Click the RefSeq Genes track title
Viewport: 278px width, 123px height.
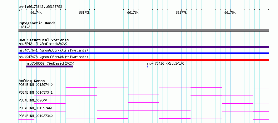[x=32, y=81]
